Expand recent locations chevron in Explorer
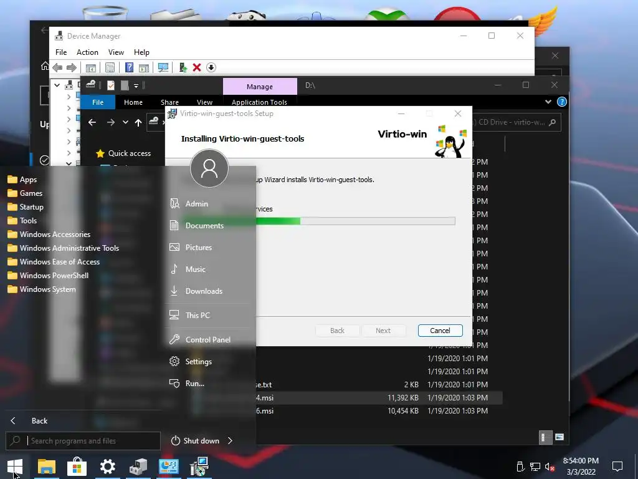Viewport: 638px width, 479px height. (x=125, y=122)
